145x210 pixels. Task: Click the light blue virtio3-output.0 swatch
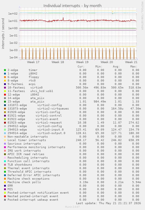(5, 133)
